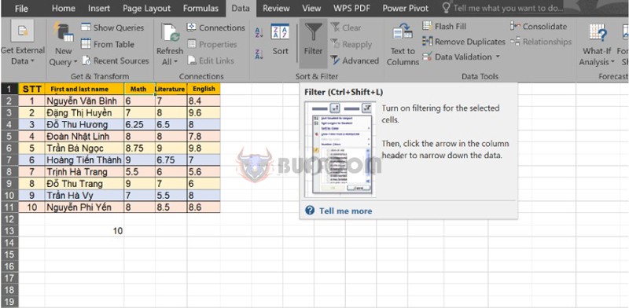The height and width of the screenshot is (308, 629).
Task: Open the View tab
Action: tap(311, 8)
